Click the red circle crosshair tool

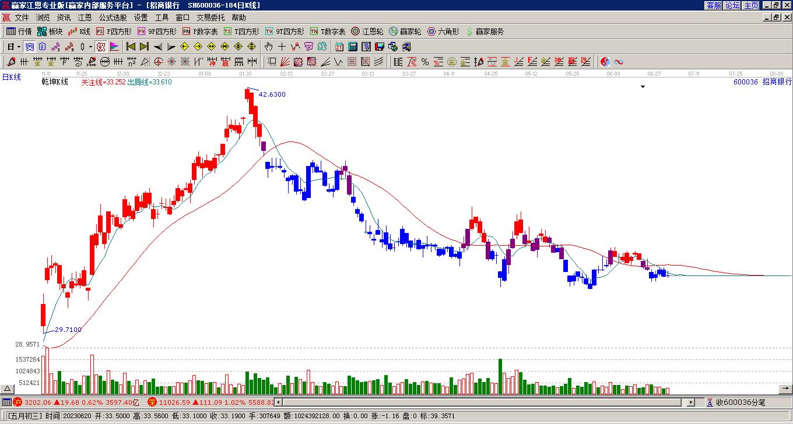[159, 62]
